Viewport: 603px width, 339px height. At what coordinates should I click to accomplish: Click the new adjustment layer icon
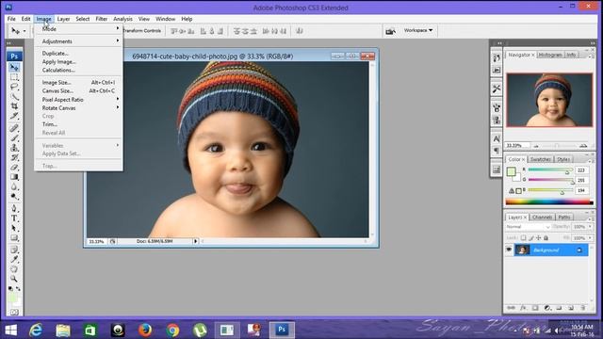click(547, 308)
